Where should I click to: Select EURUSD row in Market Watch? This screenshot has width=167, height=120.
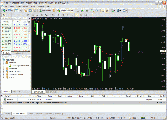(15, 34)
